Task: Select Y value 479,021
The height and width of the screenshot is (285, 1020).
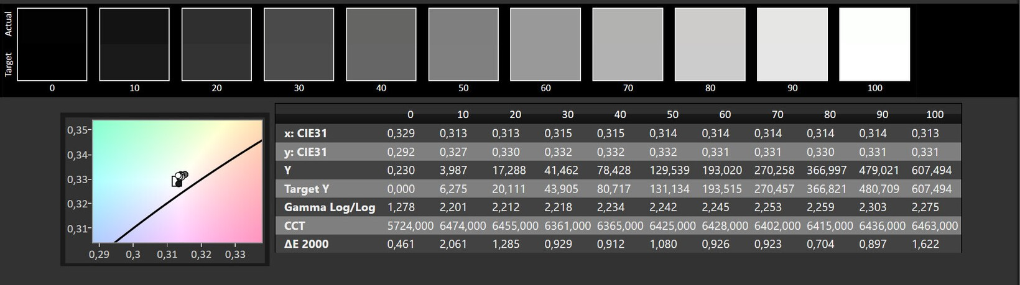Action: (879, 170)
